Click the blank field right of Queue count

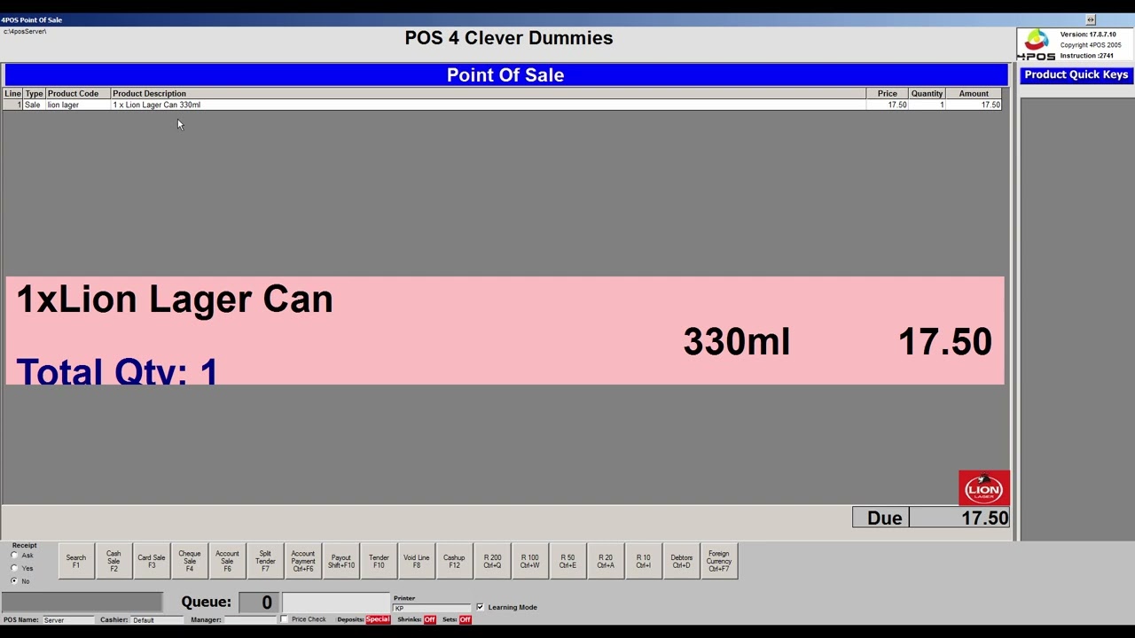pyautogui.click(x=336, y=603)
